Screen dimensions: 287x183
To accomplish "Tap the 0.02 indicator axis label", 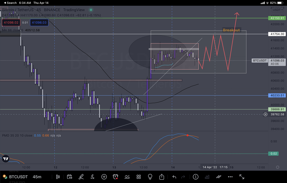I will click(x=274, y=154).
